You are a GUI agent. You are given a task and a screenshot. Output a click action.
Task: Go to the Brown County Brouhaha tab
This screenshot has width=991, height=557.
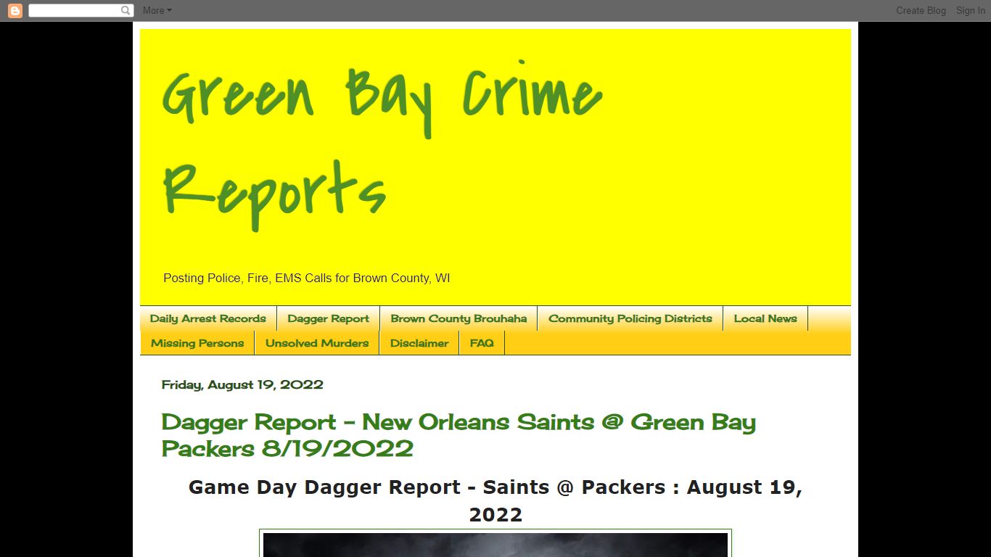pyautogui.click(x=459, y=318)
